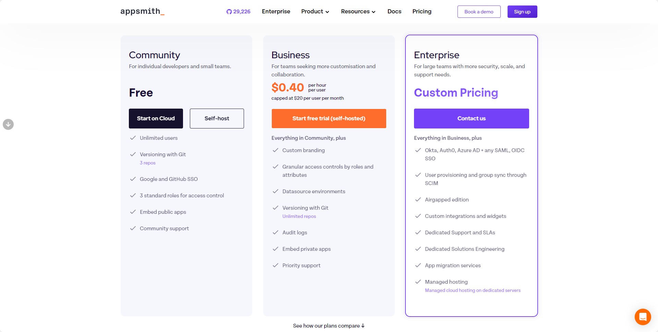Viewport: 658px width, 332px height.
Task: Click checkmark icon beside Airgapped edition
Action: coord(418,200)
